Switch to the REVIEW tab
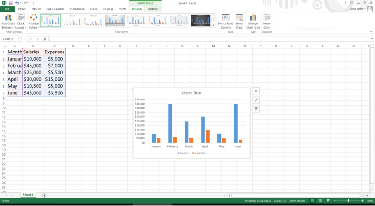This screenshot has height=206, width=375. [108, 9]
